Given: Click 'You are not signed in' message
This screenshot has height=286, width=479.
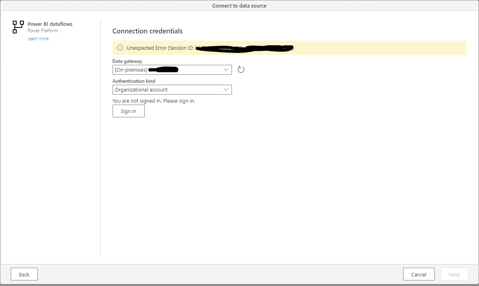Looking at the screenshot, I should (x=154, y=101).
